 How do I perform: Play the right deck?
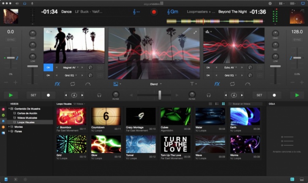297,96
